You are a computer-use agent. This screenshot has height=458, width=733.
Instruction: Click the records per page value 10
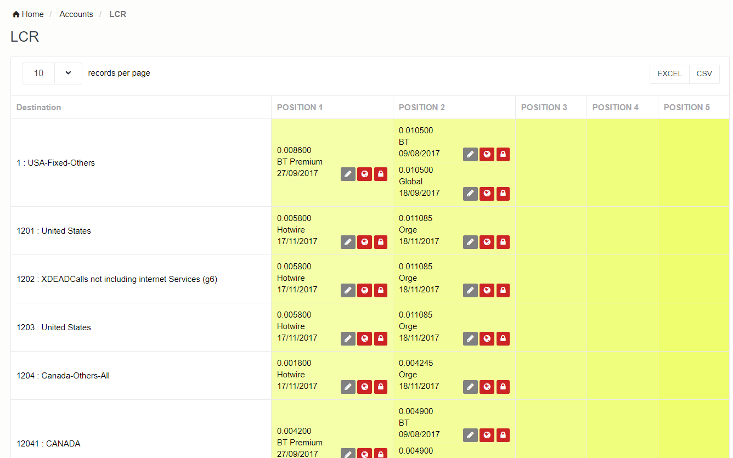(38, 73)
